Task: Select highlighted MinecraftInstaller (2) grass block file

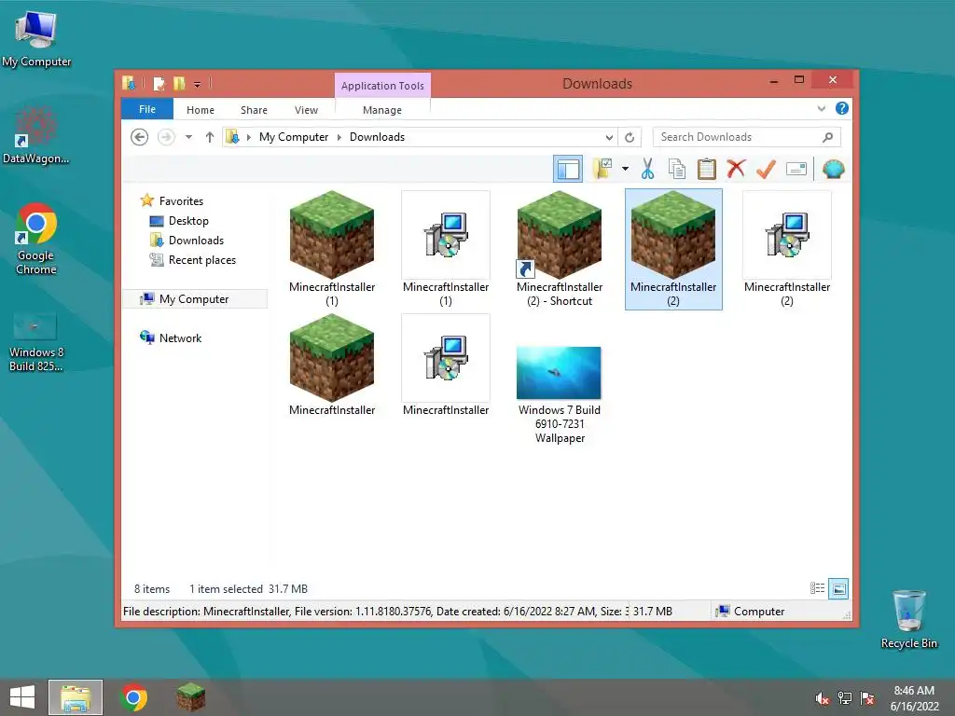Action: tap(673, 250)
